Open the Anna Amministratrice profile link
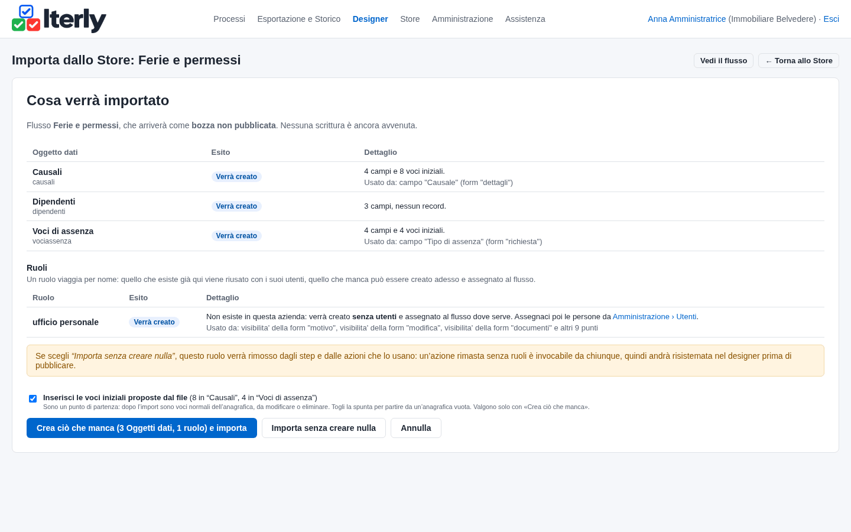Image resolution: width=851 pixels, height=532 pixels. 687,19
